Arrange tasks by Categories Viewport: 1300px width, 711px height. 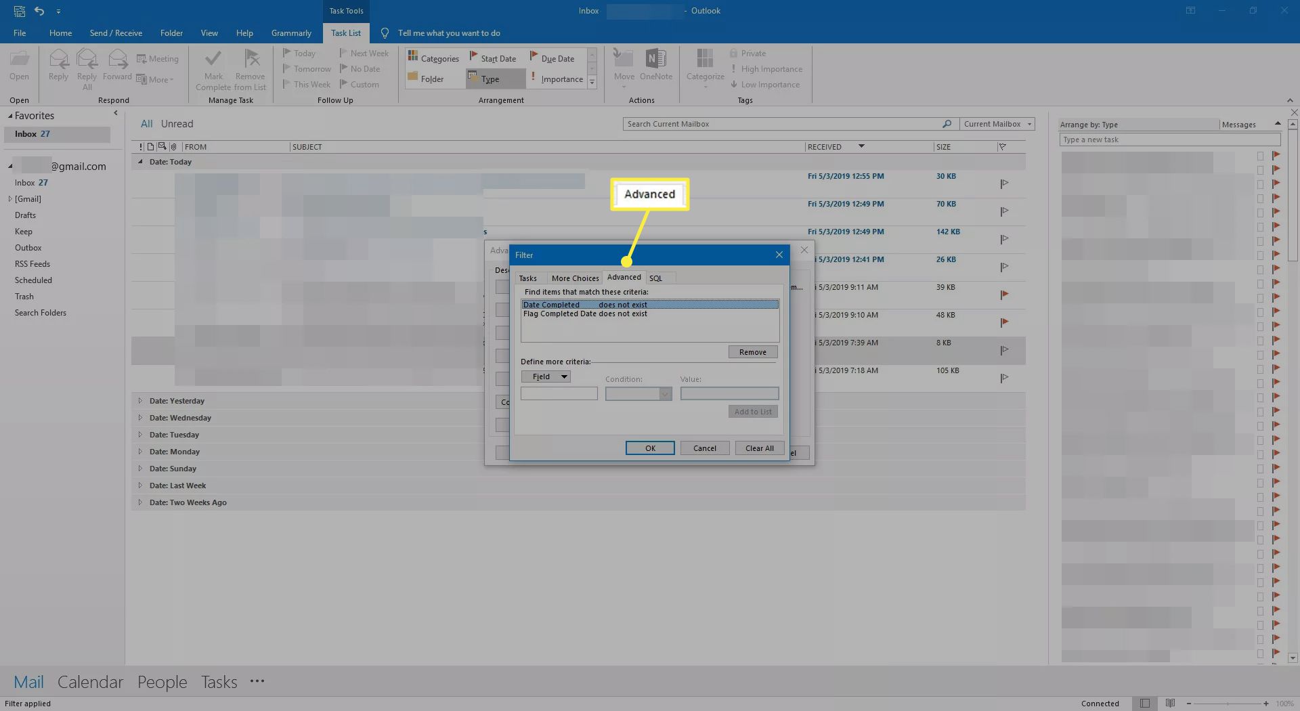click(433, 58)
